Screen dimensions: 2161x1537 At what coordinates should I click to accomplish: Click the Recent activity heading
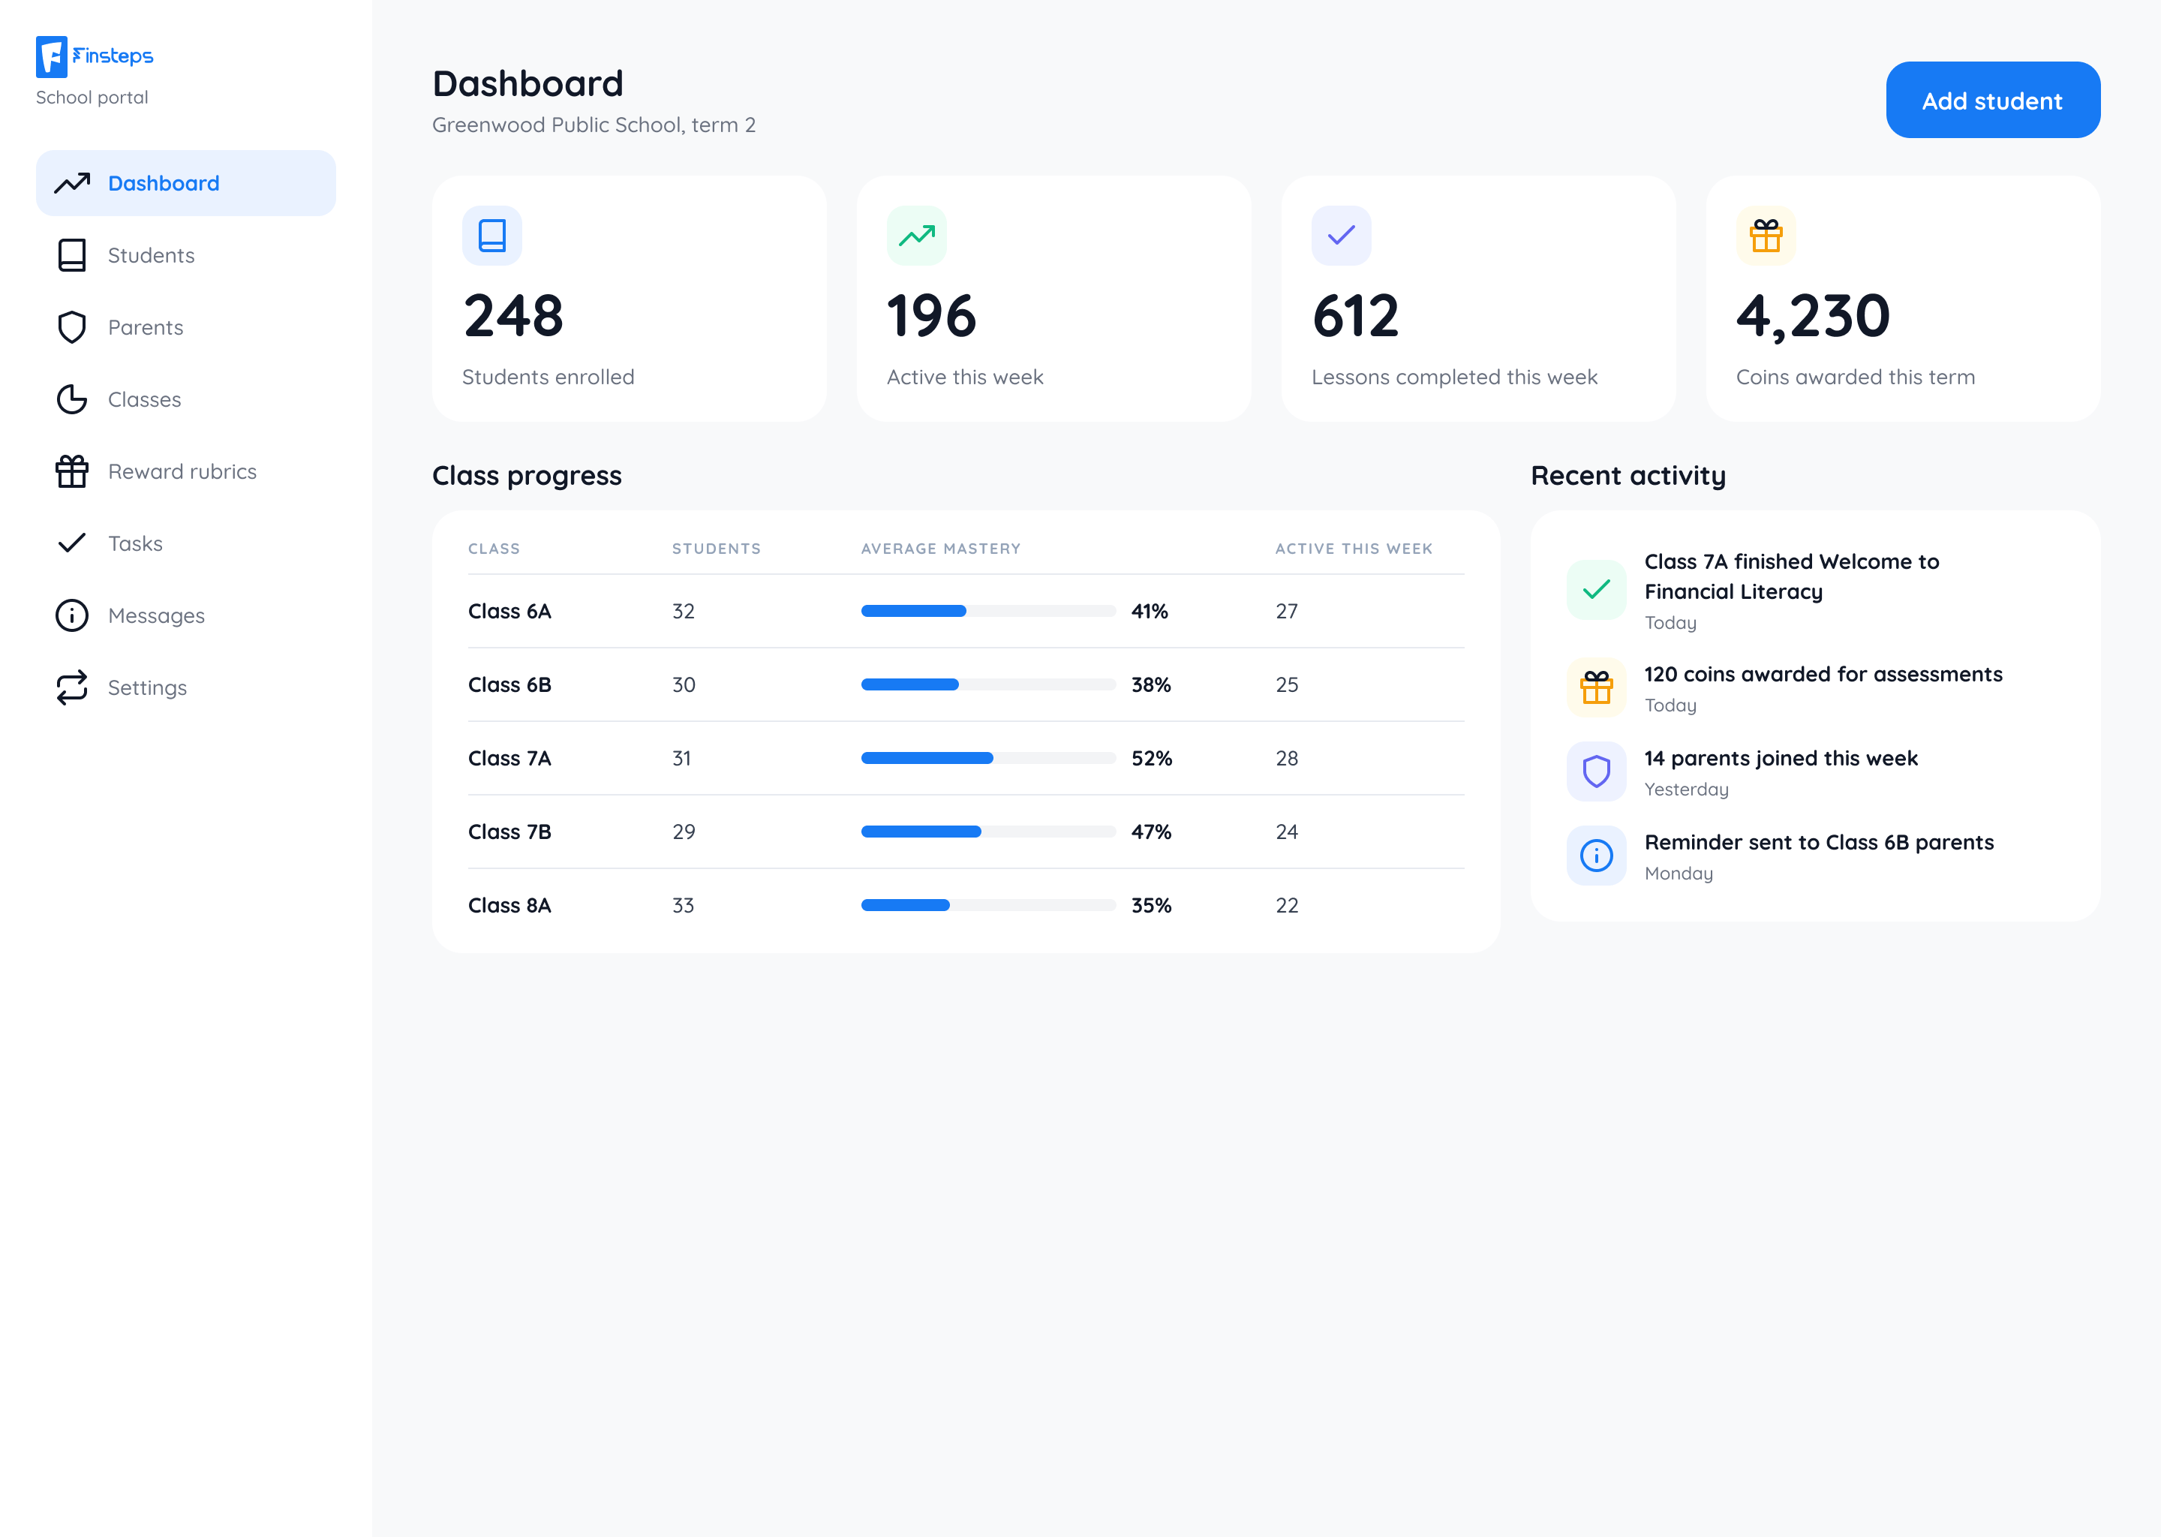click(x=1628, y=475)
